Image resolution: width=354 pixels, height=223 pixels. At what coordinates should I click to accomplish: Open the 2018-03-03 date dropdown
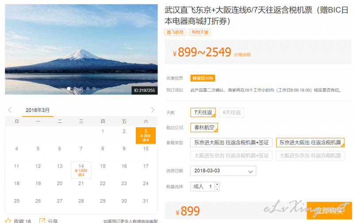click(223, 171)
